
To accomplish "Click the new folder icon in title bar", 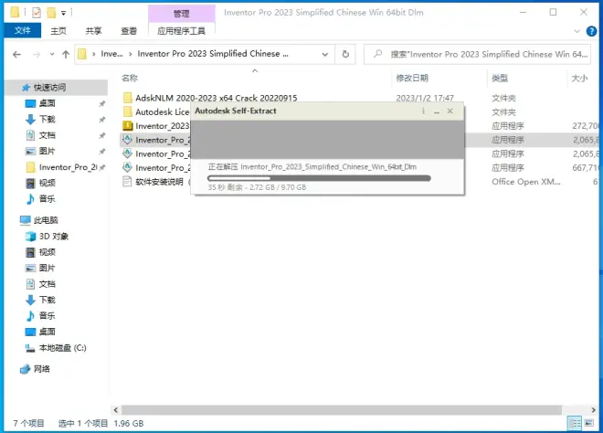I will (x=51, y=13).
